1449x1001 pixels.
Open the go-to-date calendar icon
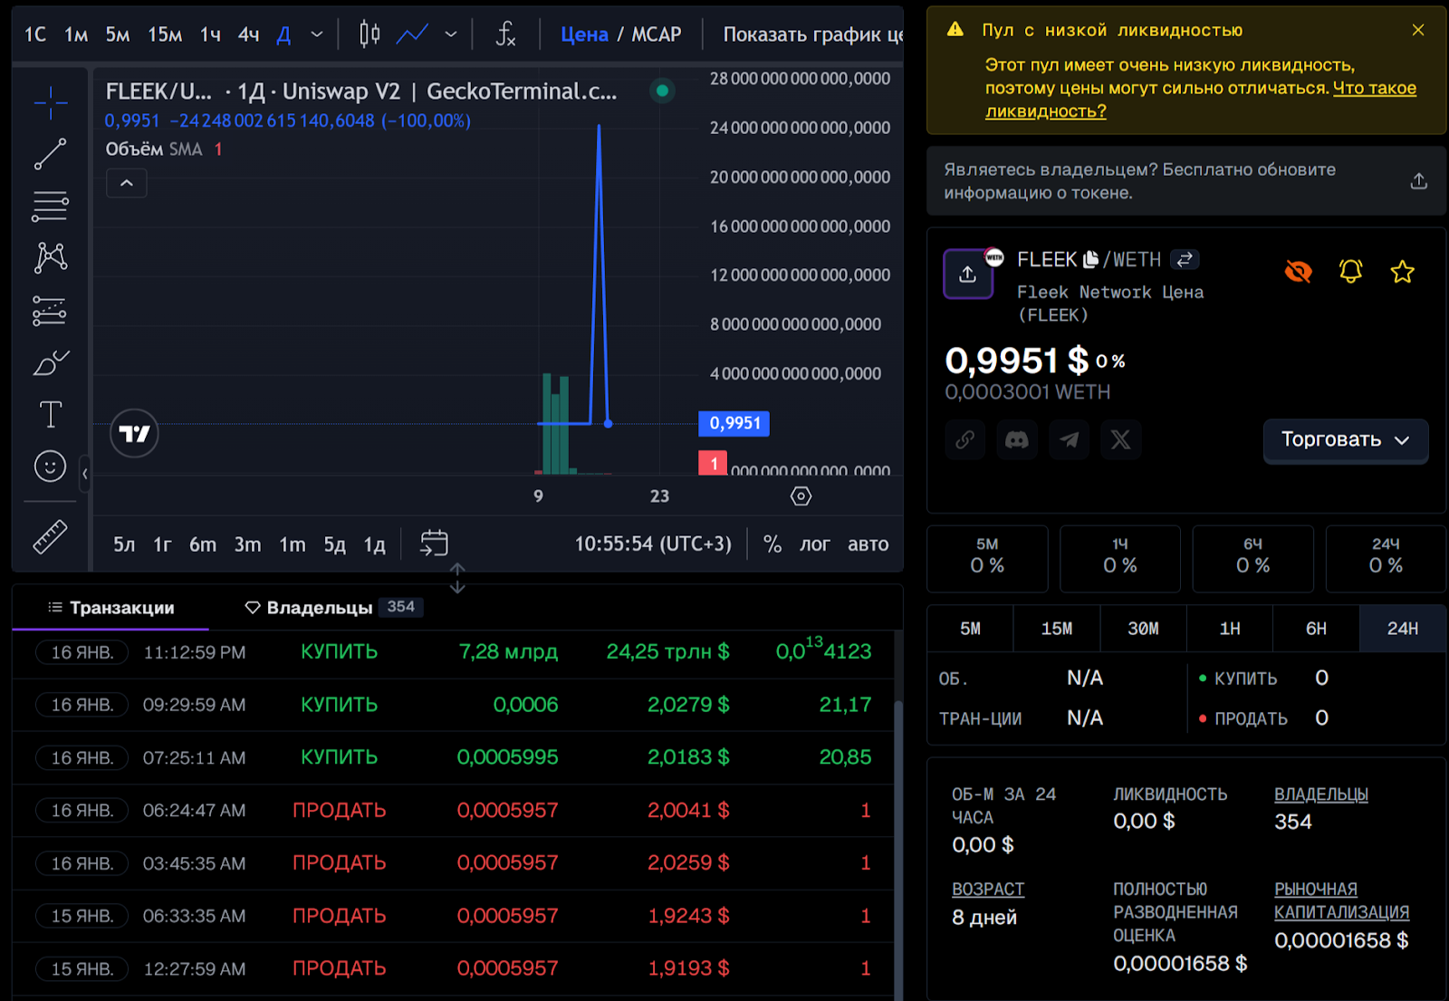[434, 544]
